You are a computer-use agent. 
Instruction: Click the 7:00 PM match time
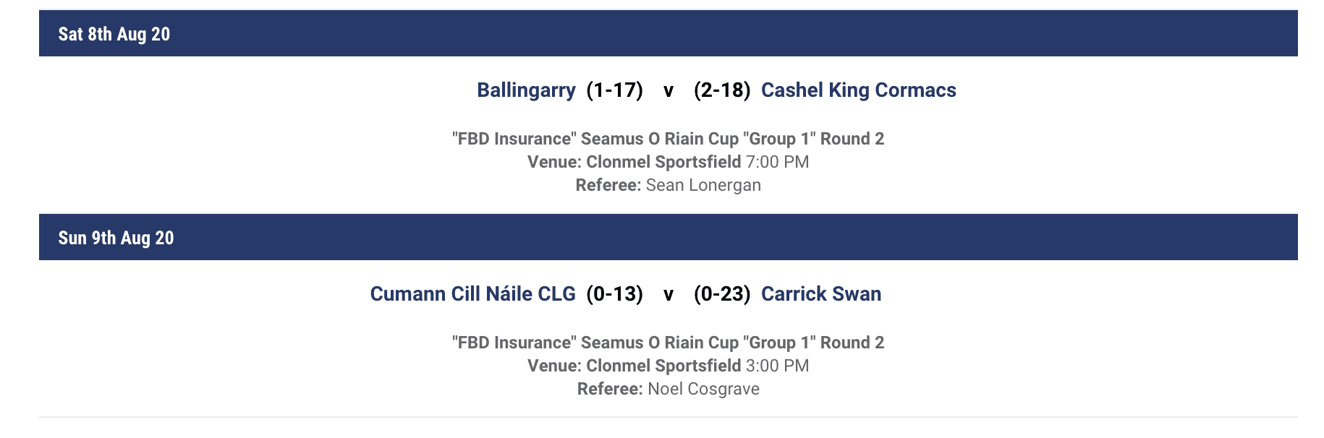pos(778,162)
